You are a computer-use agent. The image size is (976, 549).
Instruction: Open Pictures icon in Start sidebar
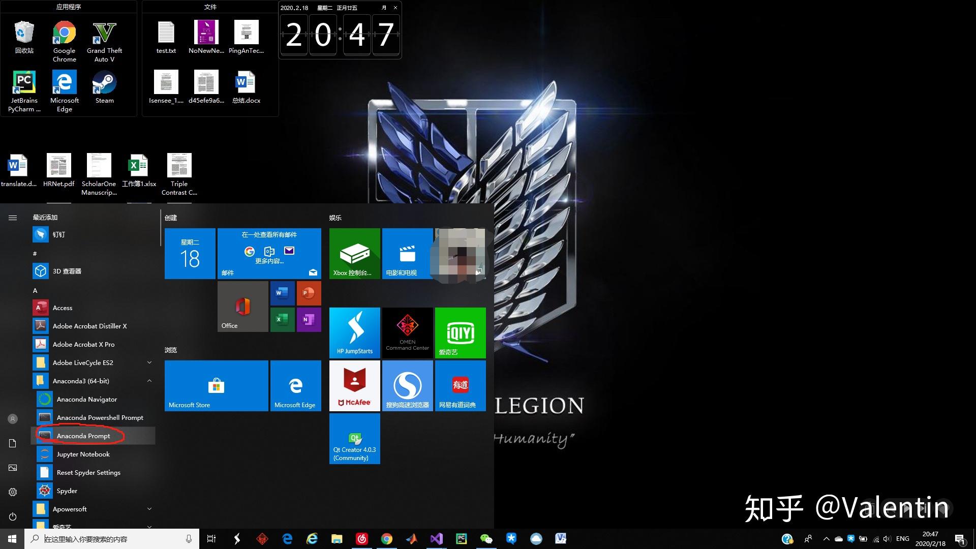click(x=13, y=468)
